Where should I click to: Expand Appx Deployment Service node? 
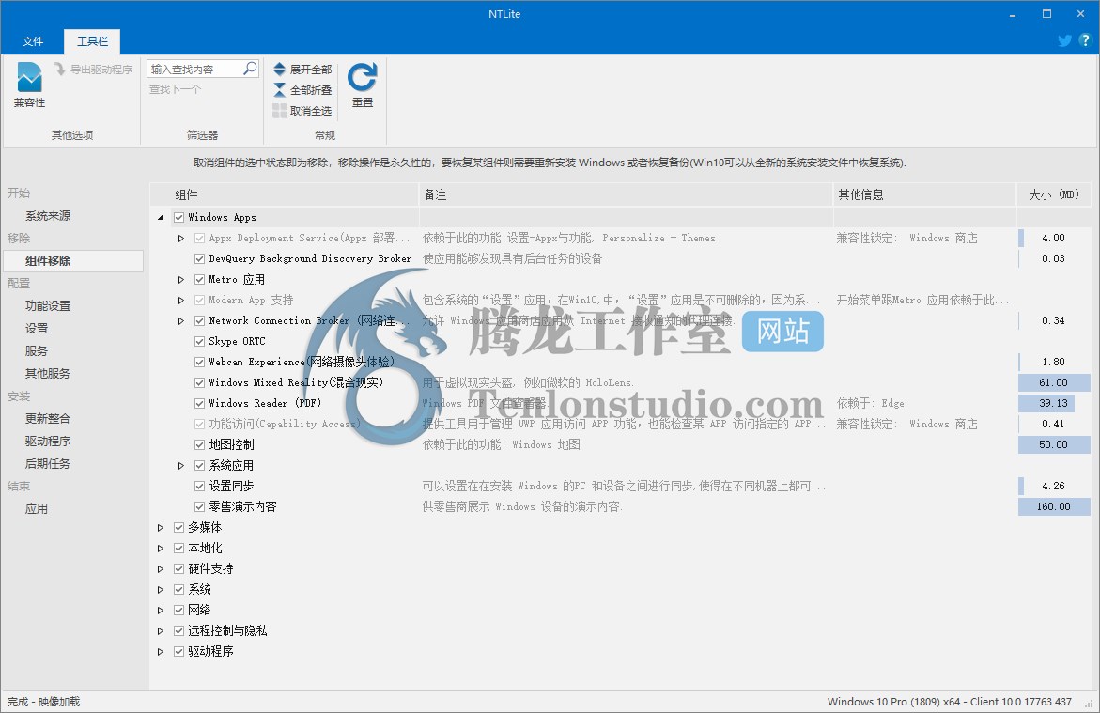click(x=181, y=239)
